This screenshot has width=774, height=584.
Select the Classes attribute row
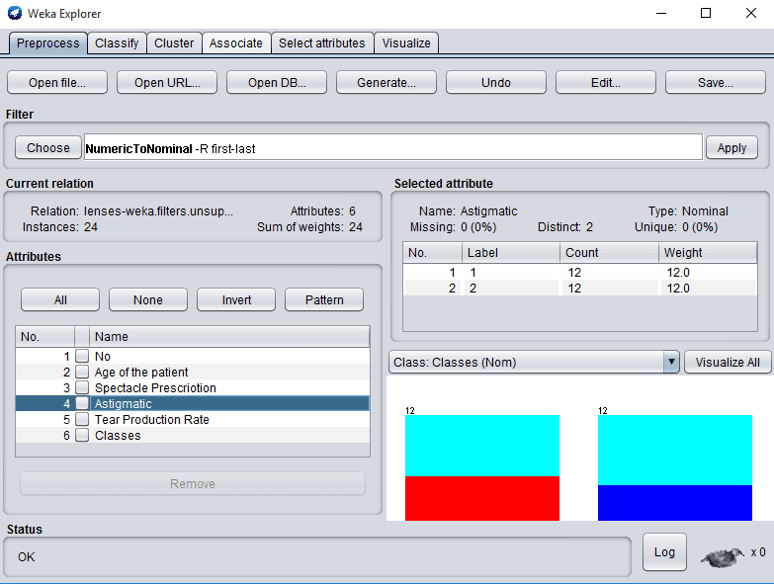(x=193, y=435)
